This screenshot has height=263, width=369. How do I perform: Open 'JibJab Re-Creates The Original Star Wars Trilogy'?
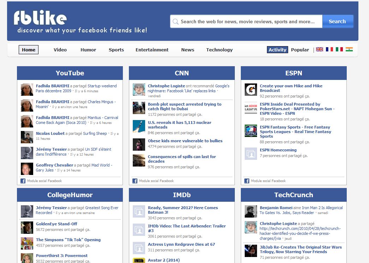[301, 249]
